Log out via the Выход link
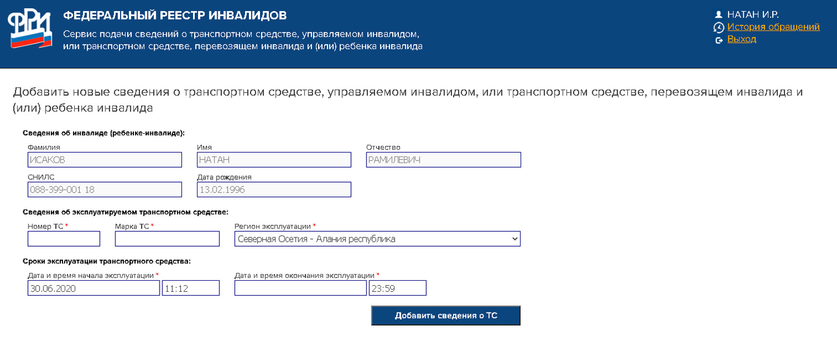This screenshot has width=837, height=352. pyautogui.click(x=742, y=39)
